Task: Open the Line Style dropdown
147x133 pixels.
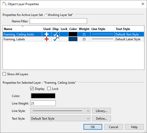Action: tap(60, 111)
